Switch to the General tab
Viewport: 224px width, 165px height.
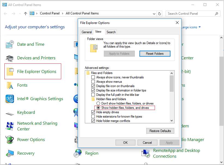click(x=87, y=32)
